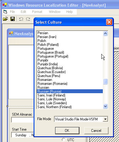
Task: Open the File menu
Action: click(12, 12)
